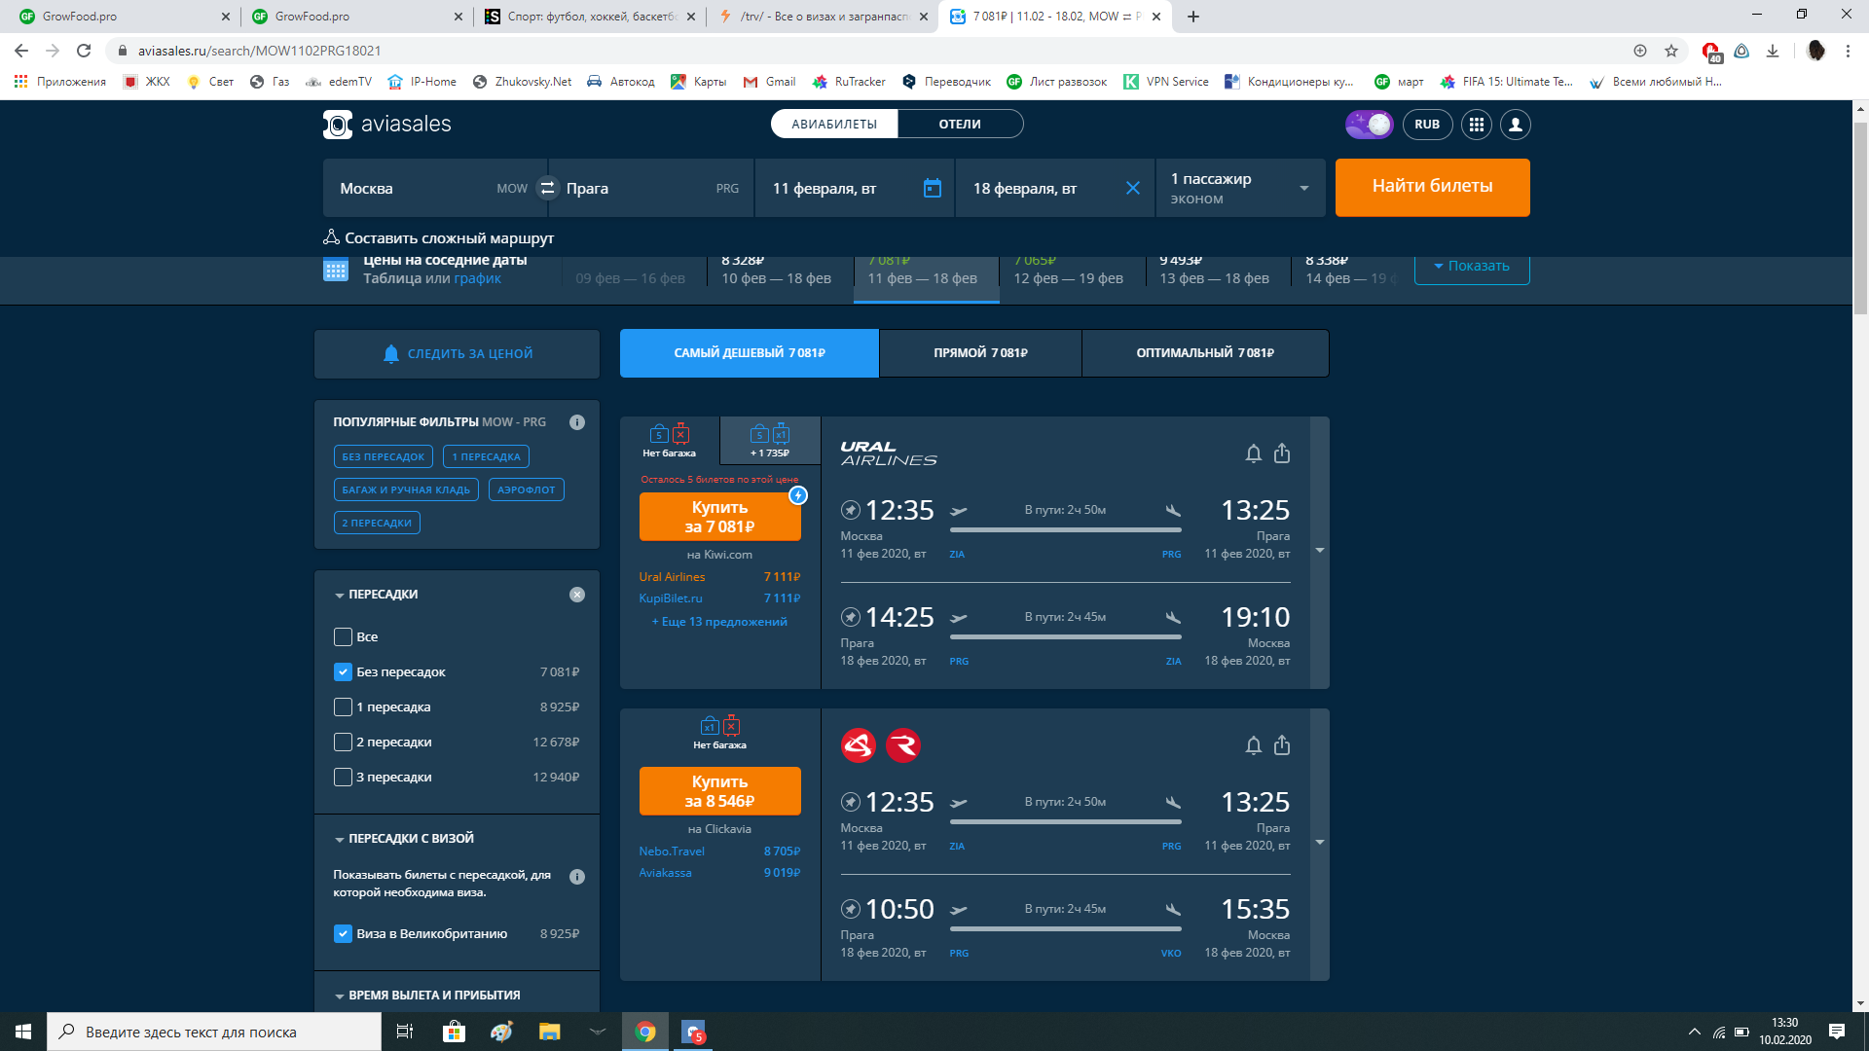Uncheck 'Виза в Великобританию' checkbox
This screenshot has height=1051, width=1869.
(343, 934)
